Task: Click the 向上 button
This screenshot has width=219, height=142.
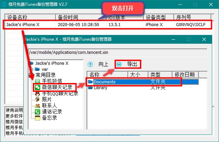Action: pos(98,64)
